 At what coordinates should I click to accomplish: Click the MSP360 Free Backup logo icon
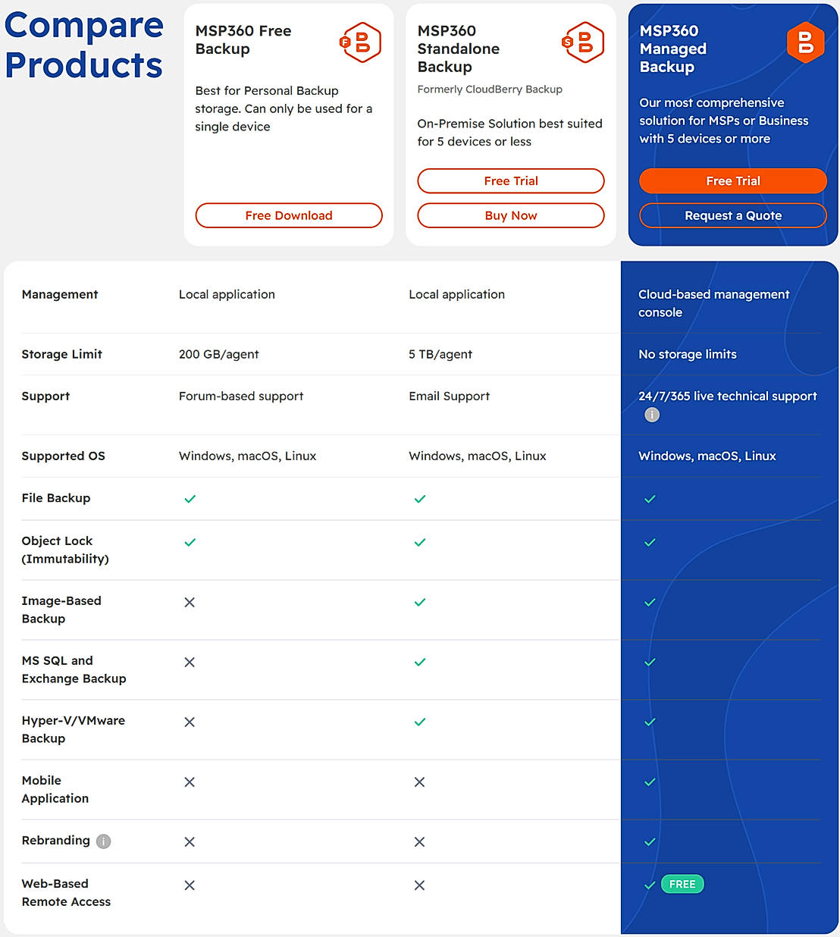[360, 42]
